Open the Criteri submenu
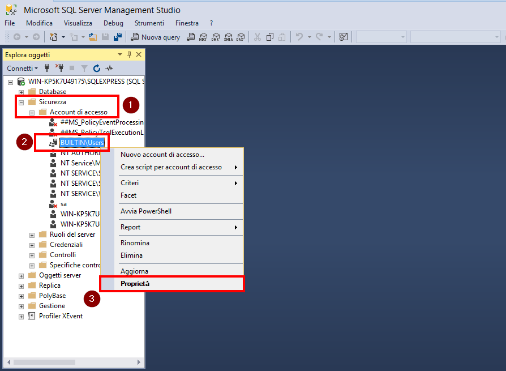The image size is (506, 371). 172,183
